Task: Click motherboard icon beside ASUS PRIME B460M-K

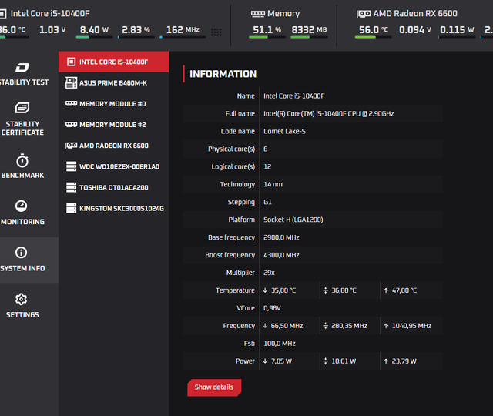Action: (x=71, y=82)
